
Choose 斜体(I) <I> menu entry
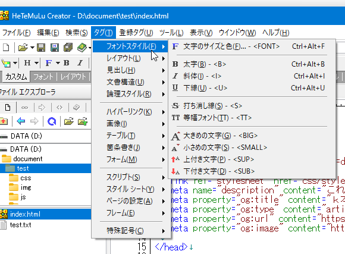coord(252,76)
